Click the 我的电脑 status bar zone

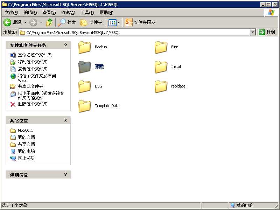242,205
